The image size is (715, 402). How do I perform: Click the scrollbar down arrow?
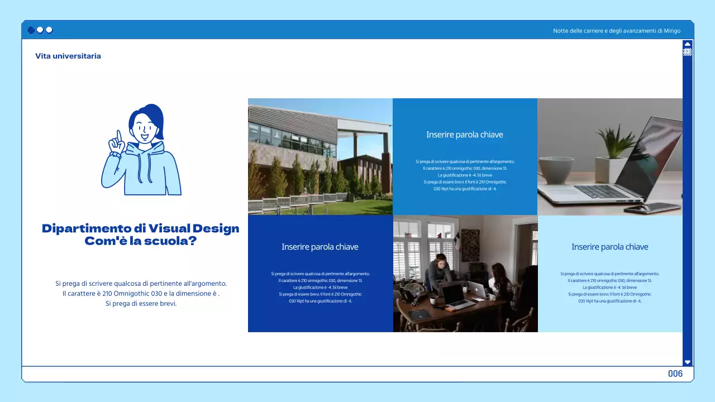(687, 362)
